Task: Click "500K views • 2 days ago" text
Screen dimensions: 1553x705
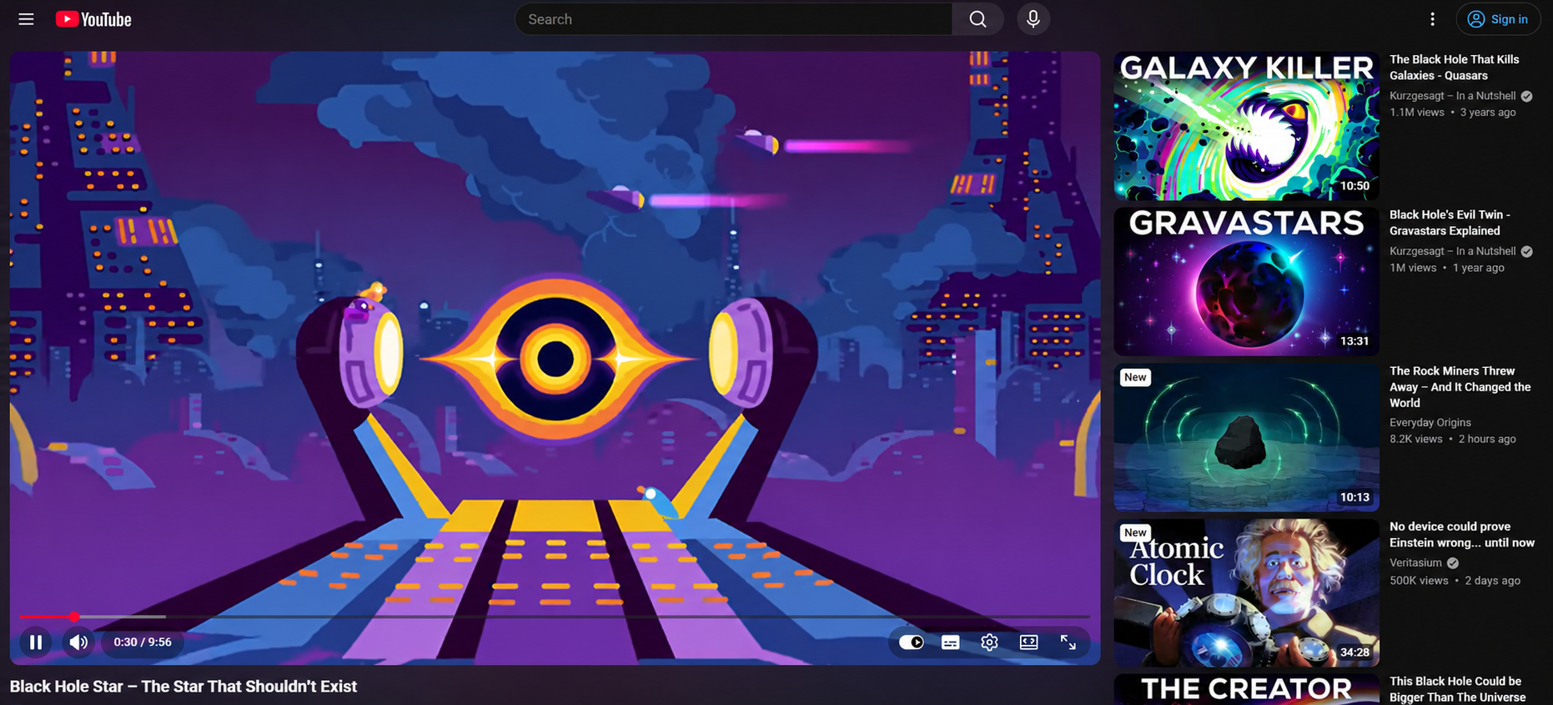Action: pyautogui.click(x=1455, y=581)
